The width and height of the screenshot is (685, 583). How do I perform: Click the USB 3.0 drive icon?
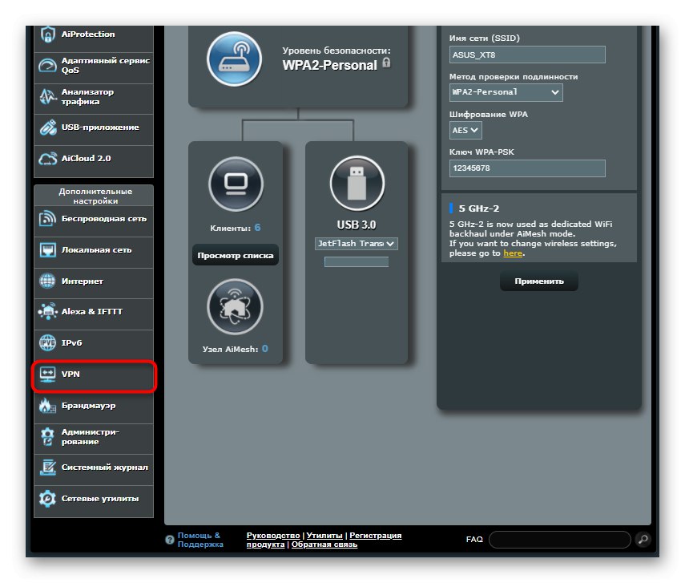(357, 184)
